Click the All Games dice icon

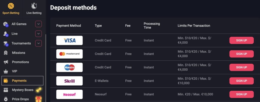click(x=6, y=24)
